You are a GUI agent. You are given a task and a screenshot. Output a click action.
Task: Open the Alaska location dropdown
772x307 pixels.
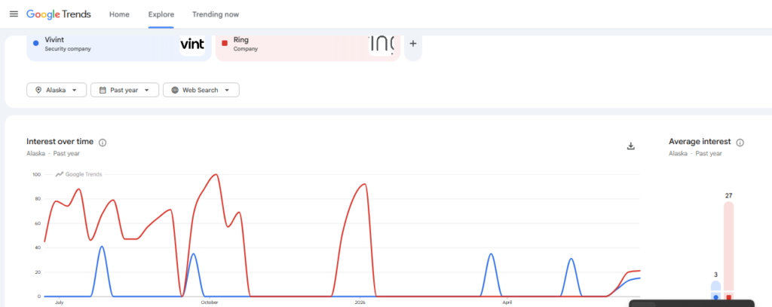pyautogui.click(x=57, y=91)
